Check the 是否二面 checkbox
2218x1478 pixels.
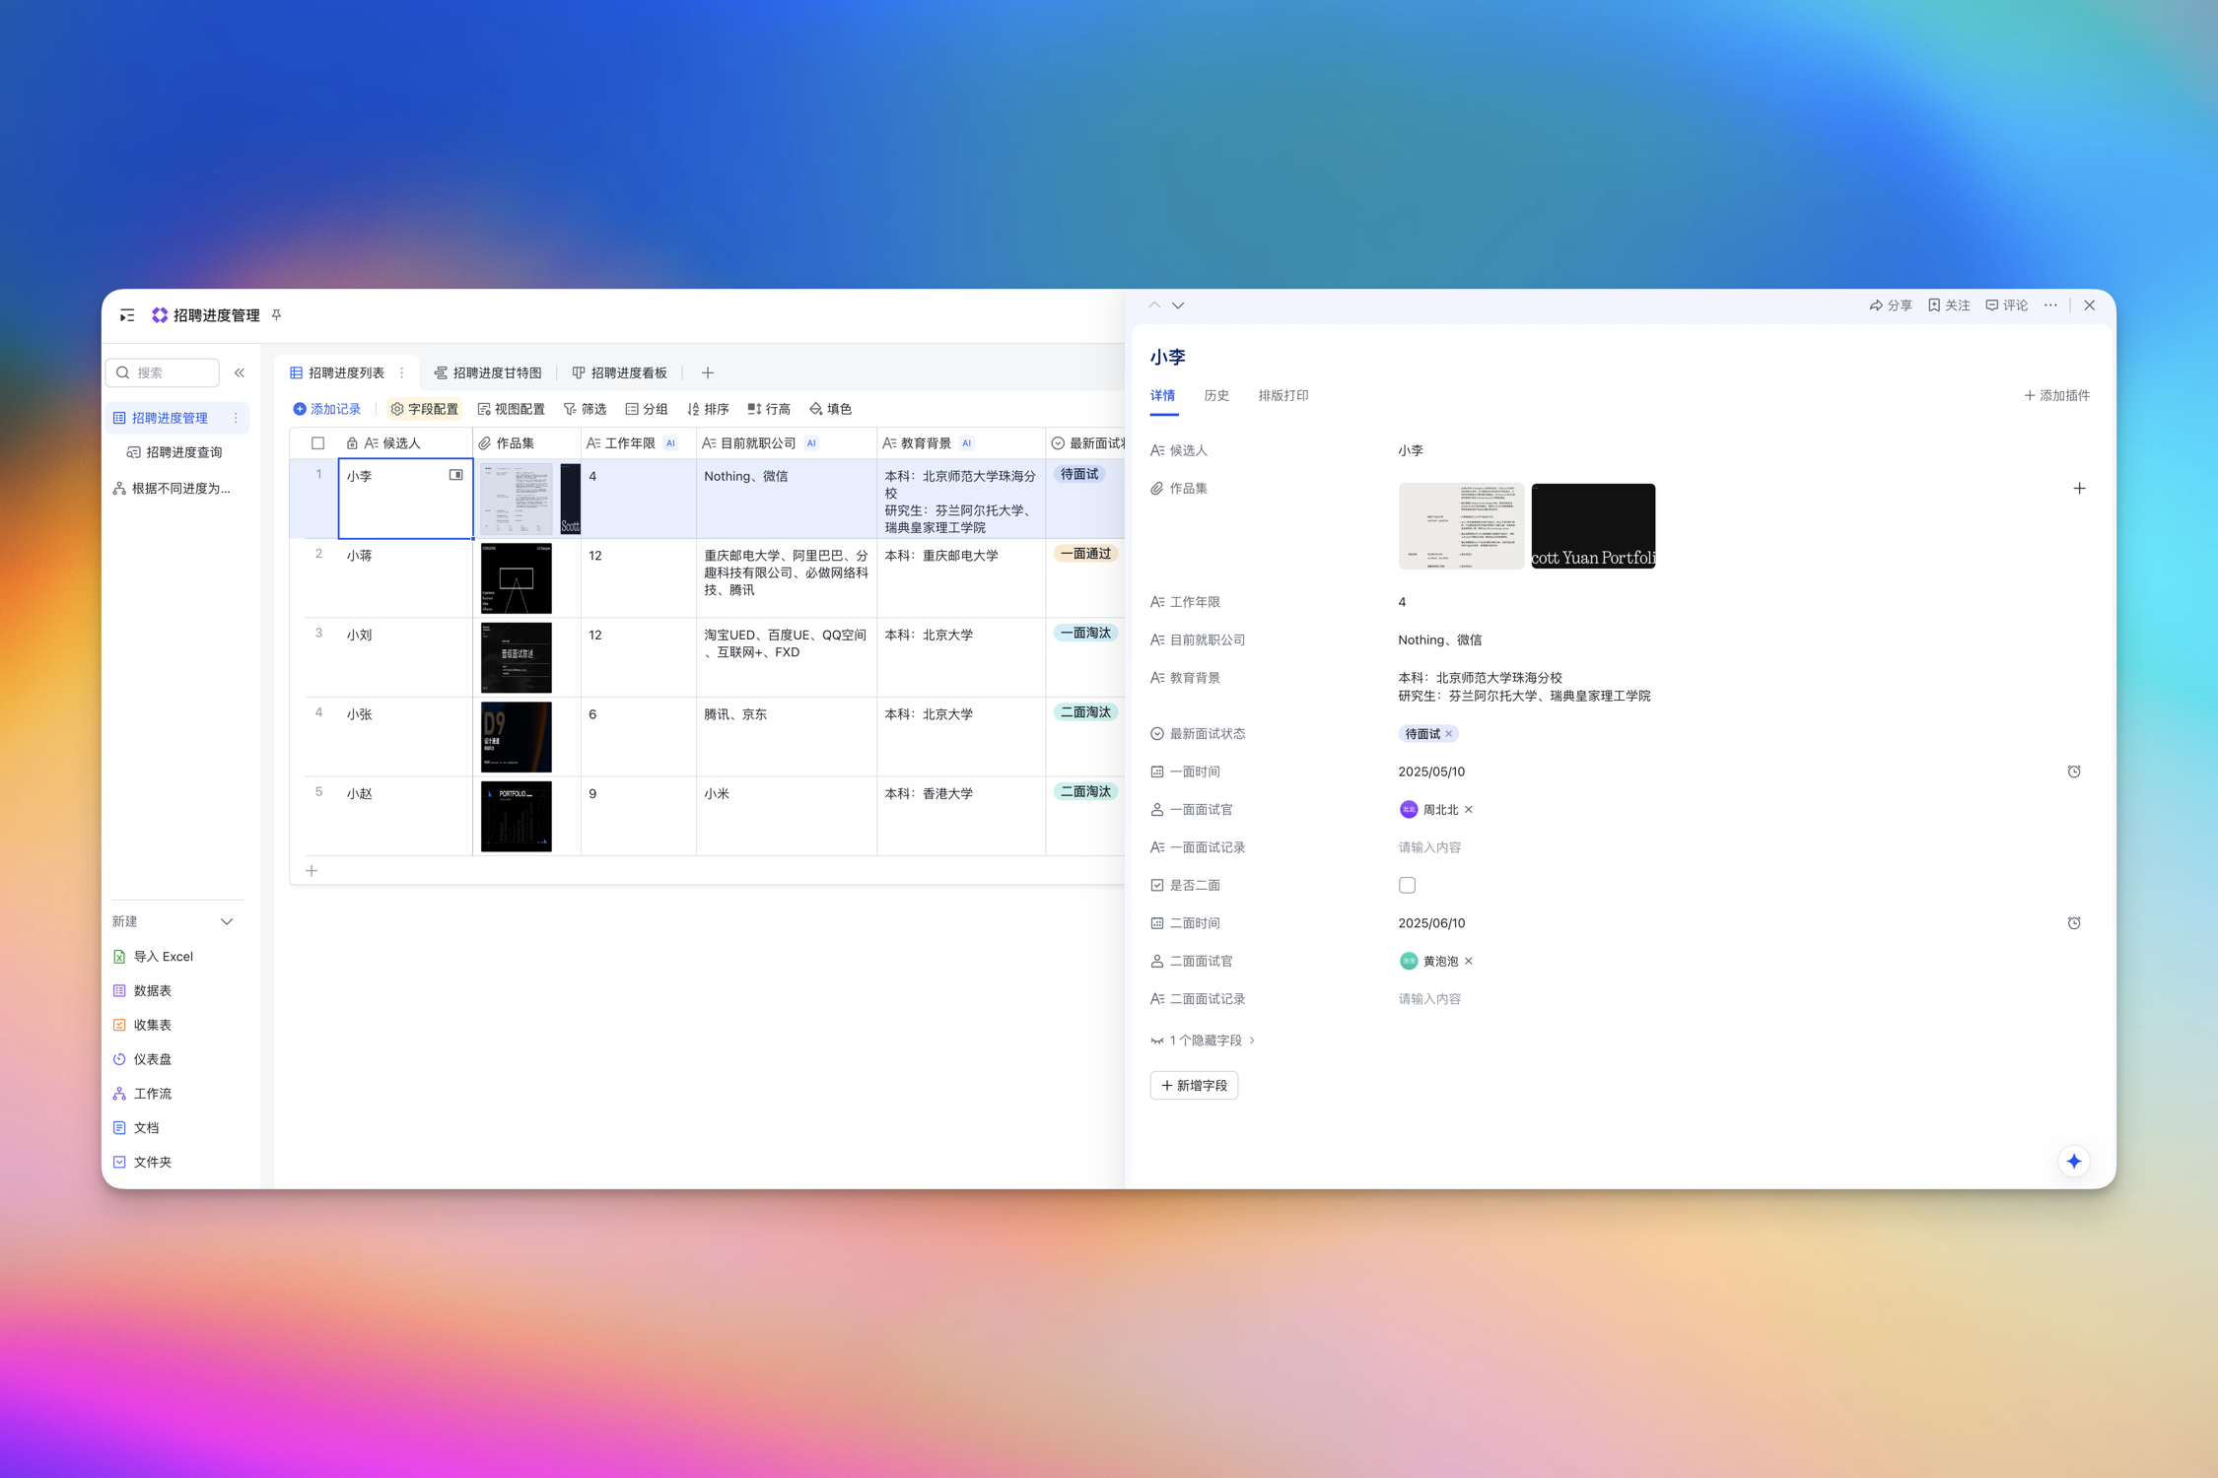click(x=1407, y=885)
